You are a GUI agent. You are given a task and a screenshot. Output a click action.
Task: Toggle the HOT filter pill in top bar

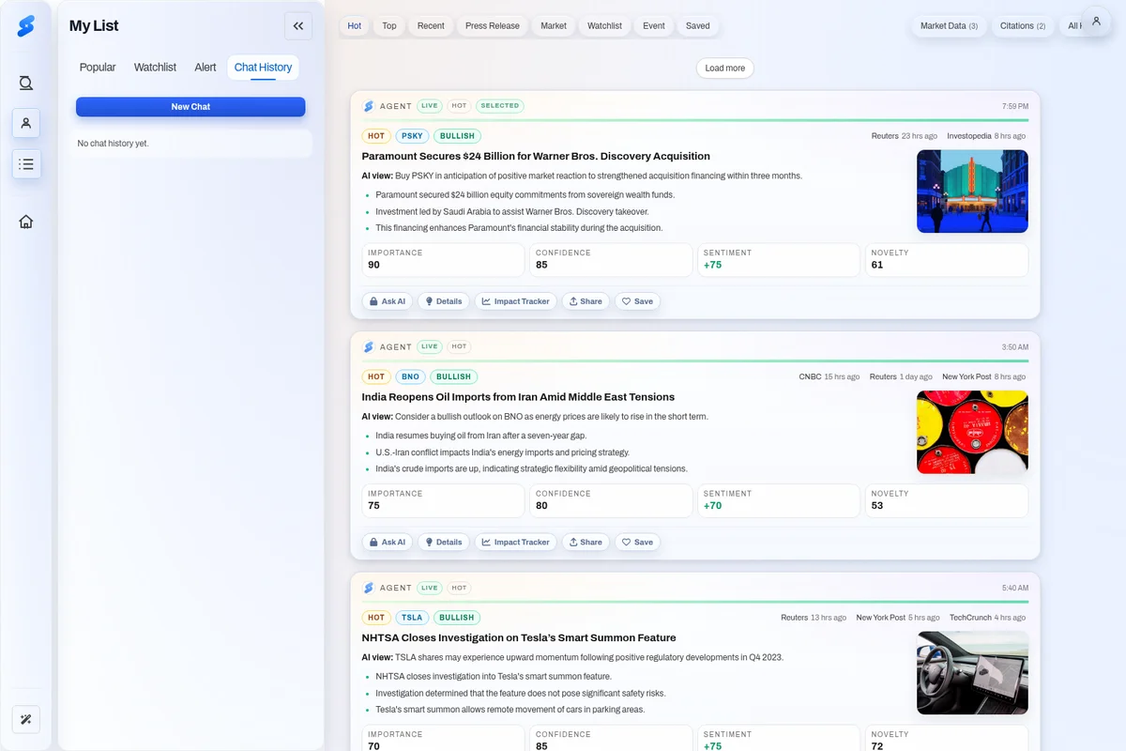coord(354,25)
